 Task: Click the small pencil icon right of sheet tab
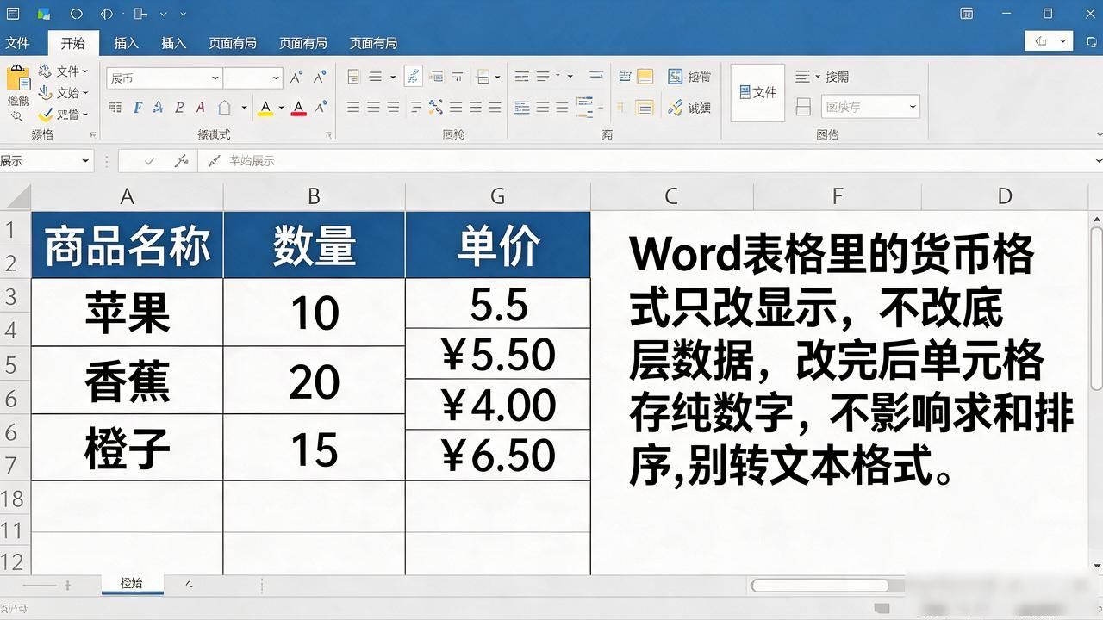coord(189,585)
